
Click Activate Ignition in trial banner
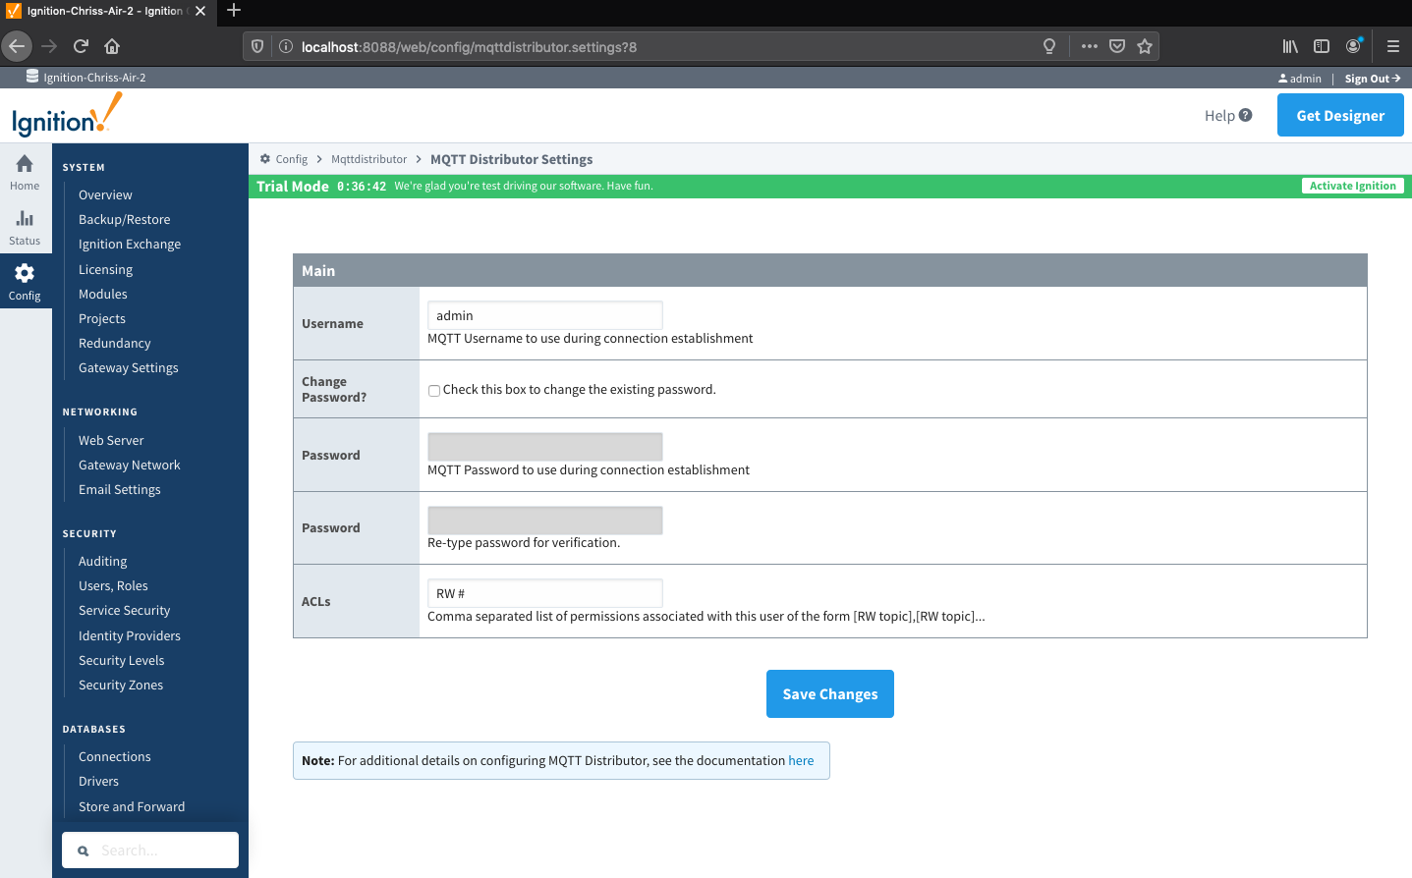click(1352, 186)
